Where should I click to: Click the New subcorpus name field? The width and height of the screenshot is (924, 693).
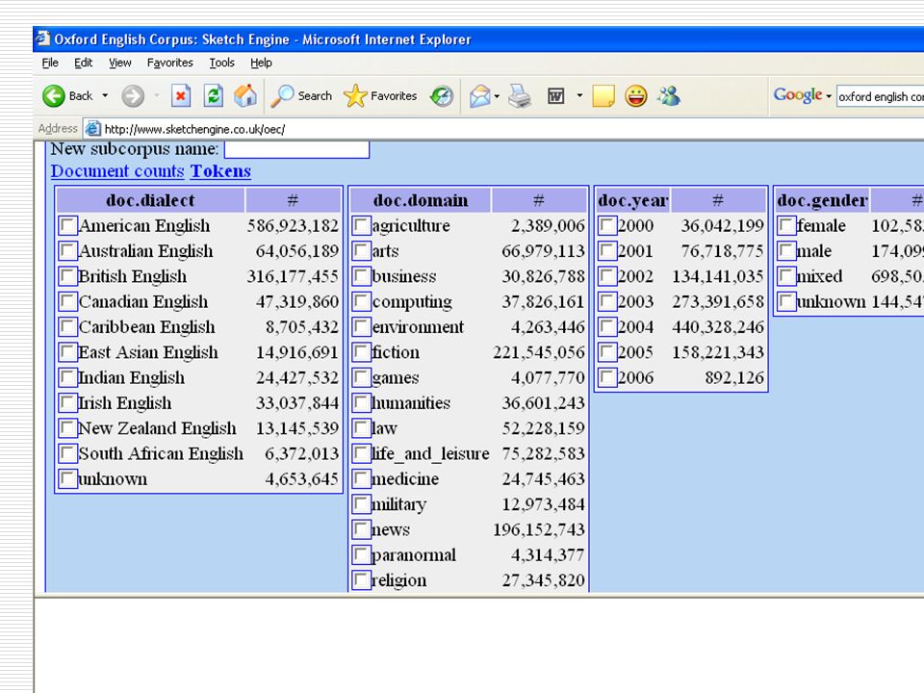(297, 149)
